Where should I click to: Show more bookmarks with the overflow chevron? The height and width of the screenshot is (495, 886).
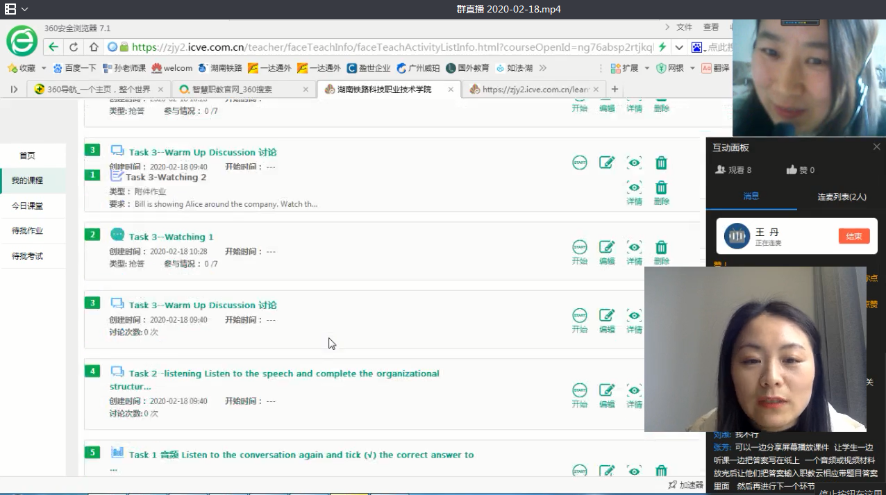pos(543,68)
